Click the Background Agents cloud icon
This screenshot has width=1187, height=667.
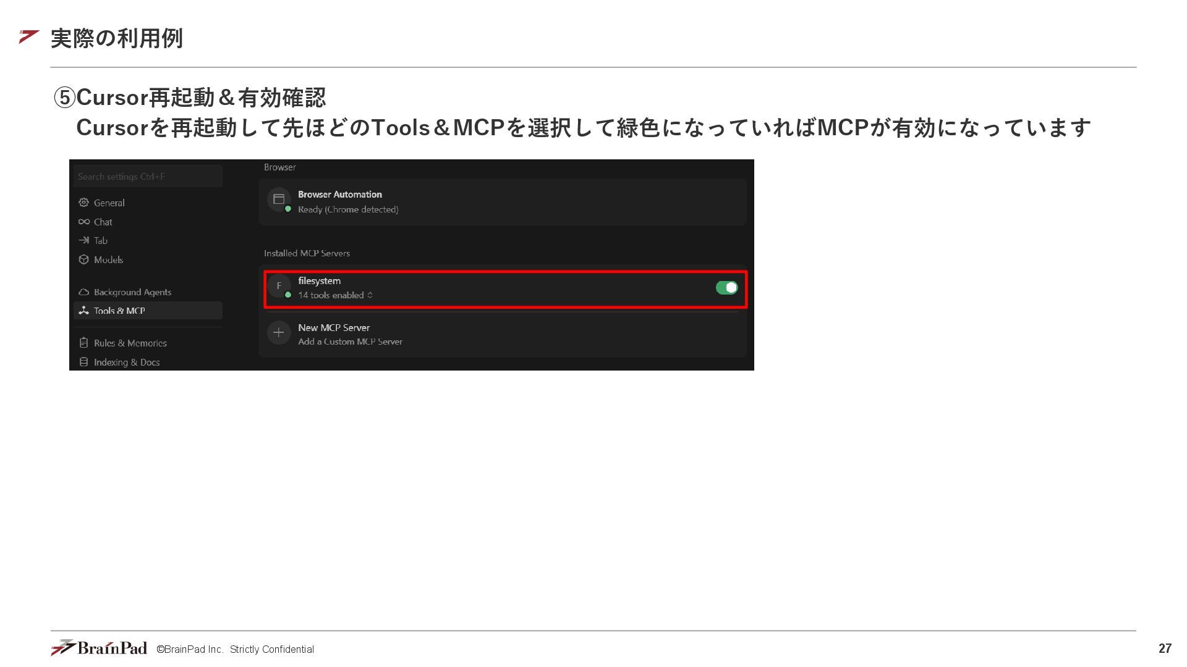point(83,292)
